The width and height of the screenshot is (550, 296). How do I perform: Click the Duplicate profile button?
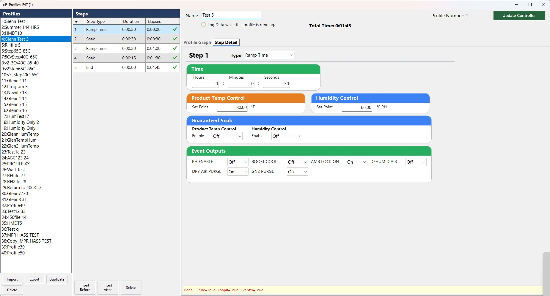tap(57, 279)
